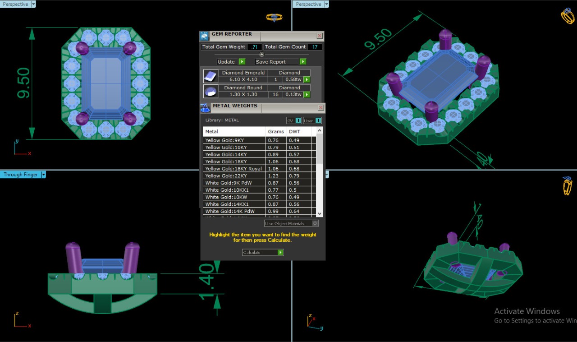The image size is (577, 342).
Task: Open the Through Finger viewport dropdown
Action: coord(43,175)
